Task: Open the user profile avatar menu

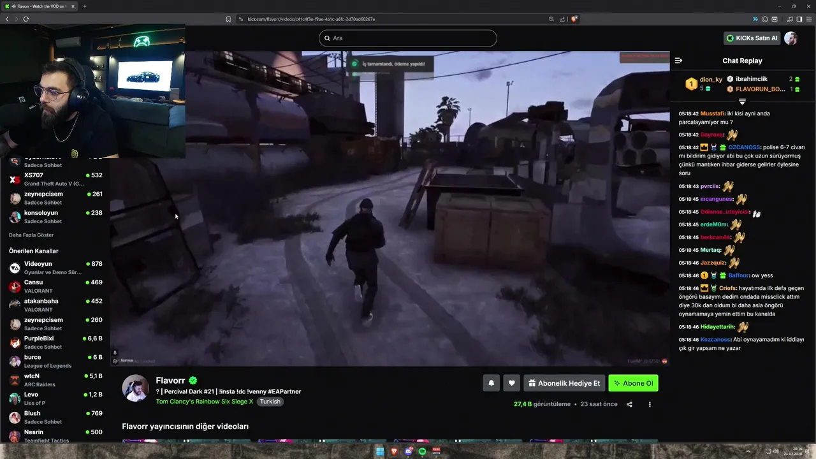Action: coord(790,38)
